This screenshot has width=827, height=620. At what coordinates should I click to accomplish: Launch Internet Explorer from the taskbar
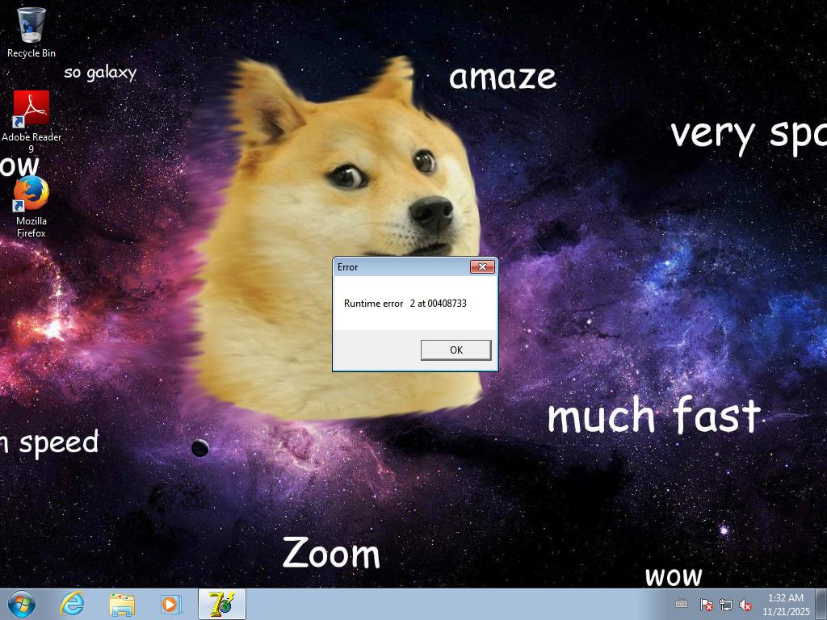coord(73,604)
